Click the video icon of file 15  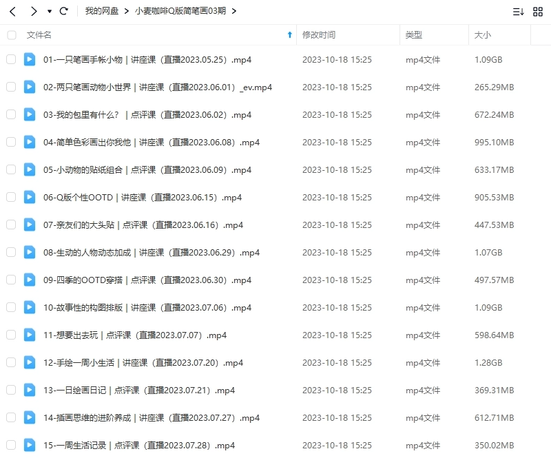29,445
